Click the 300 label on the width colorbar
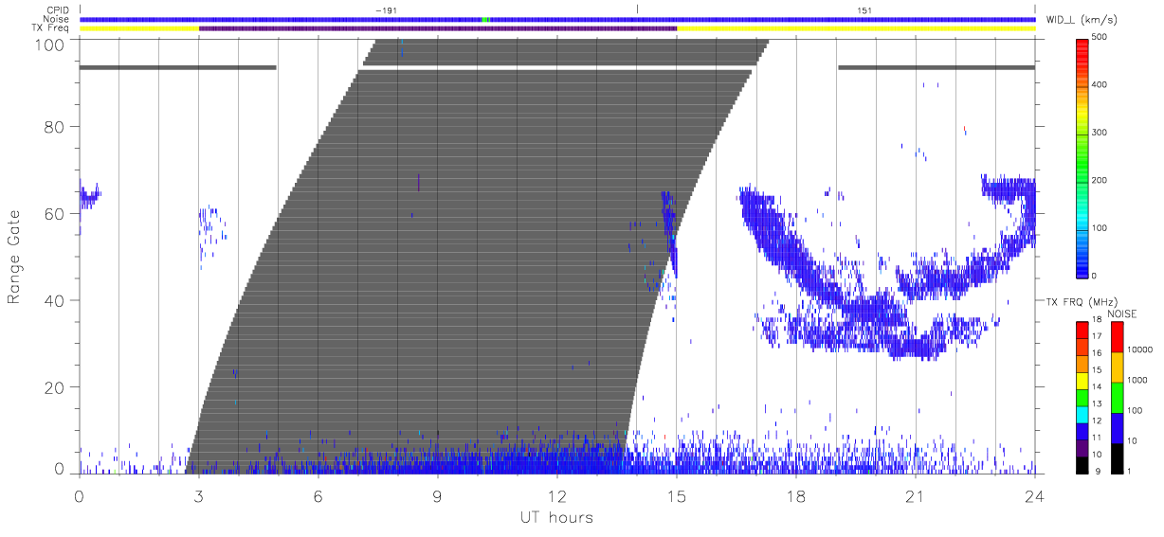 pyautogui.click(x=1101, y=133)
